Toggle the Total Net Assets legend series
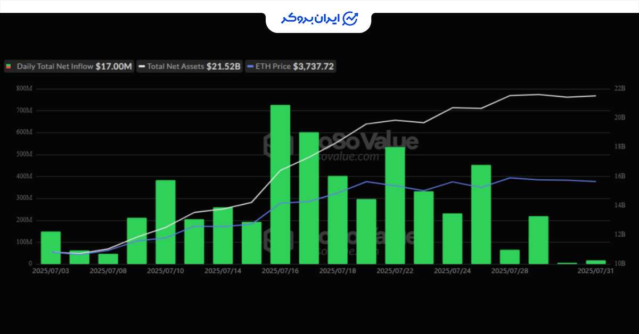 [x=190, y=66]
